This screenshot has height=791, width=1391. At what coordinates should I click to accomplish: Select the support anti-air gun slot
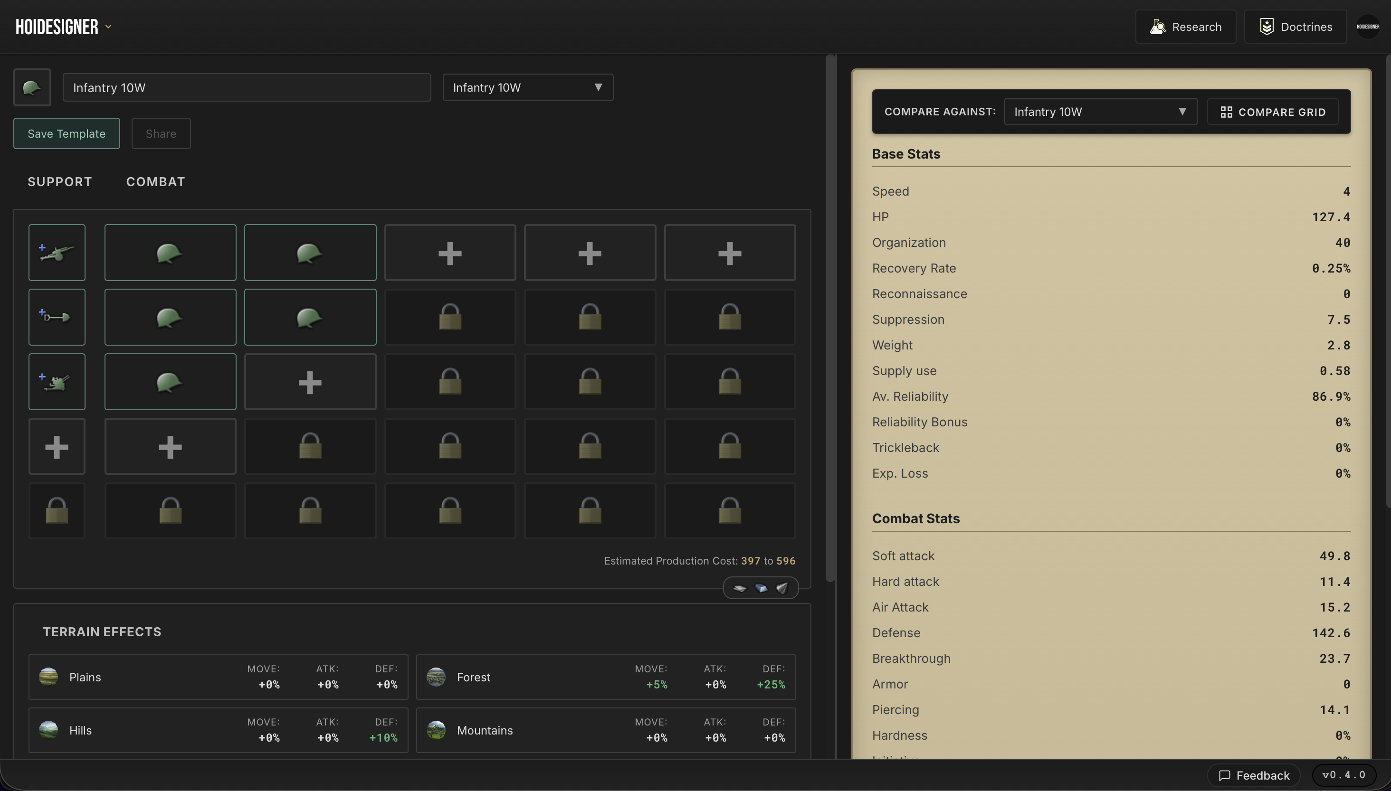click(57, 382)
